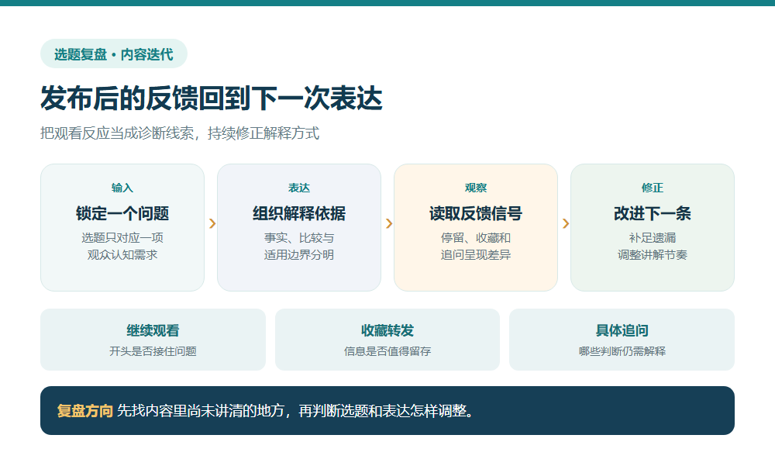The image size is (775, 466).
Task: Select the 锁定一个问题 step card
Action: tap(122, 227)
